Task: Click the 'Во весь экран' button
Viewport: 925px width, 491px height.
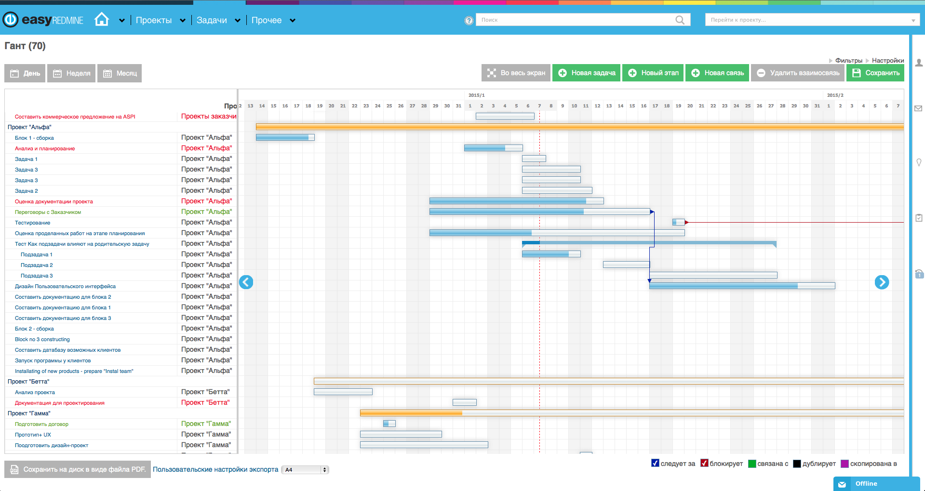Action: pos(516,73)
